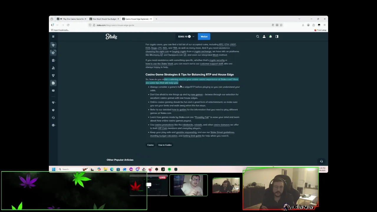Open Firefox account icon
Screen dimensions: 377x212
point(308,25)
